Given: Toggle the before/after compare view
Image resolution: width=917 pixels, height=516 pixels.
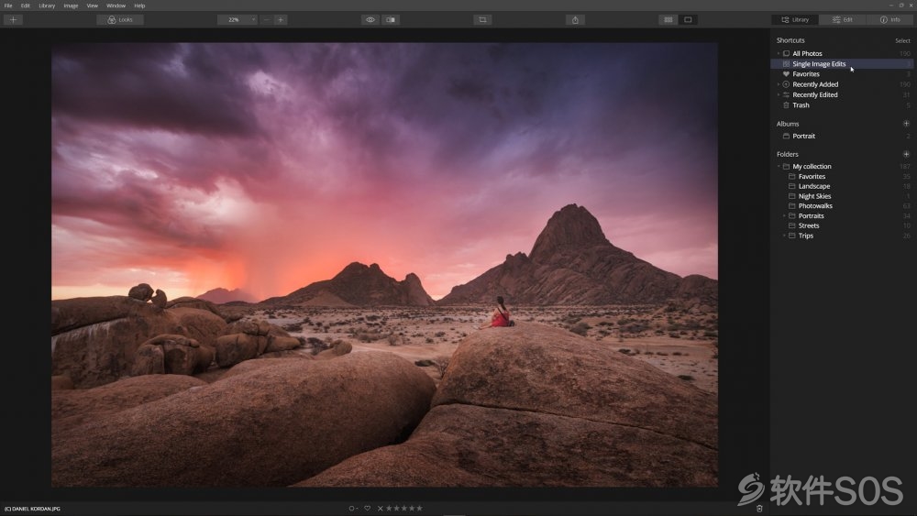Looking at the screenshot, I should pos(391,20).
